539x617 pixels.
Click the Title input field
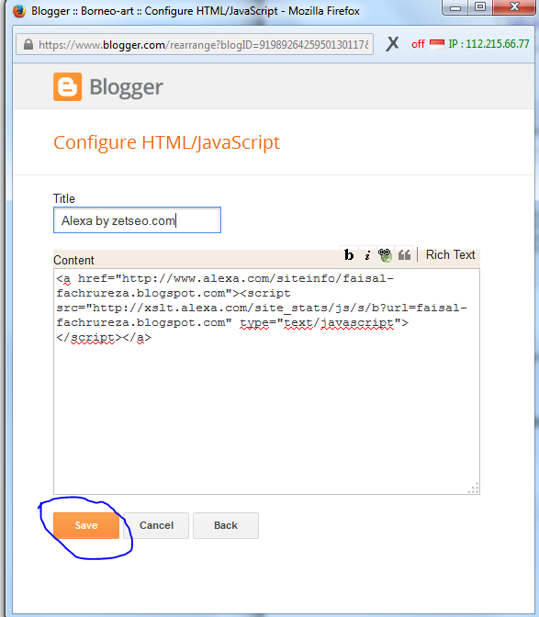137,220
